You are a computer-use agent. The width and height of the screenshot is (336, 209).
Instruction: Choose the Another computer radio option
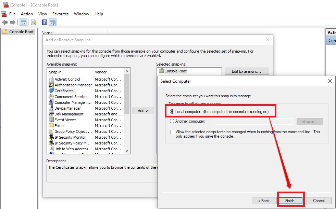pos(172,121)
